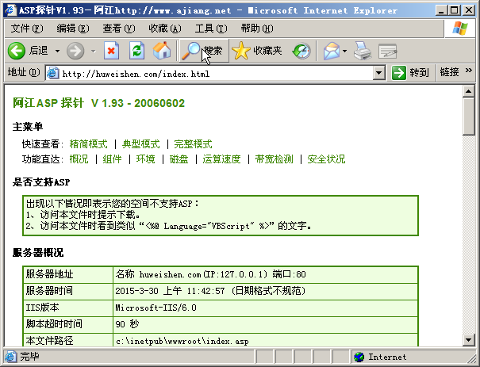
Task: Click the 主菜单 heading
Action: tap(28, 126)
